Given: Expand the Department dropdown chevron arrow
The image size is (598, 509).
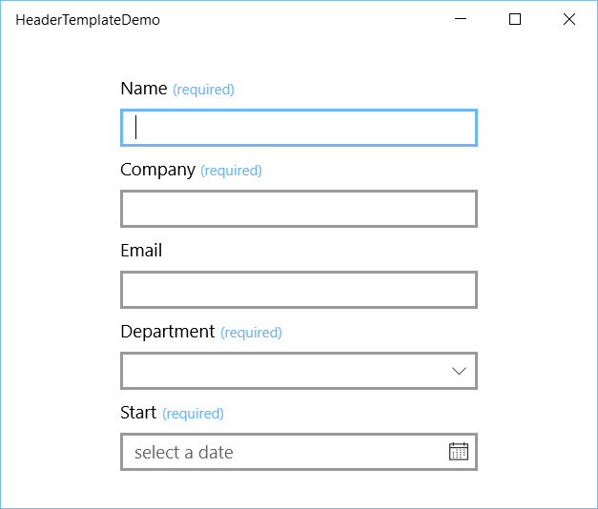Looking at the screenshot, I should [x=459, y=371].
